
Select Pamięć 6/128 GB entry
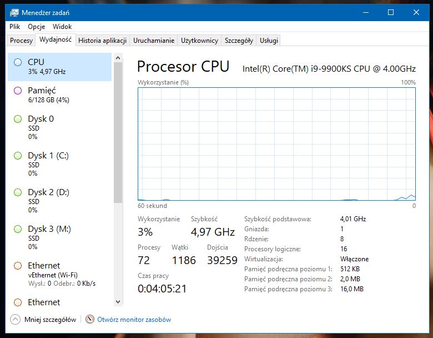tap(59, 95)
